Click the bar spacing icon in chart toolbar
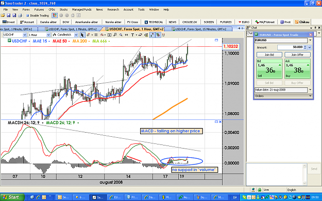The width and height of the screenshot is (322, 201). click(127, 35)
